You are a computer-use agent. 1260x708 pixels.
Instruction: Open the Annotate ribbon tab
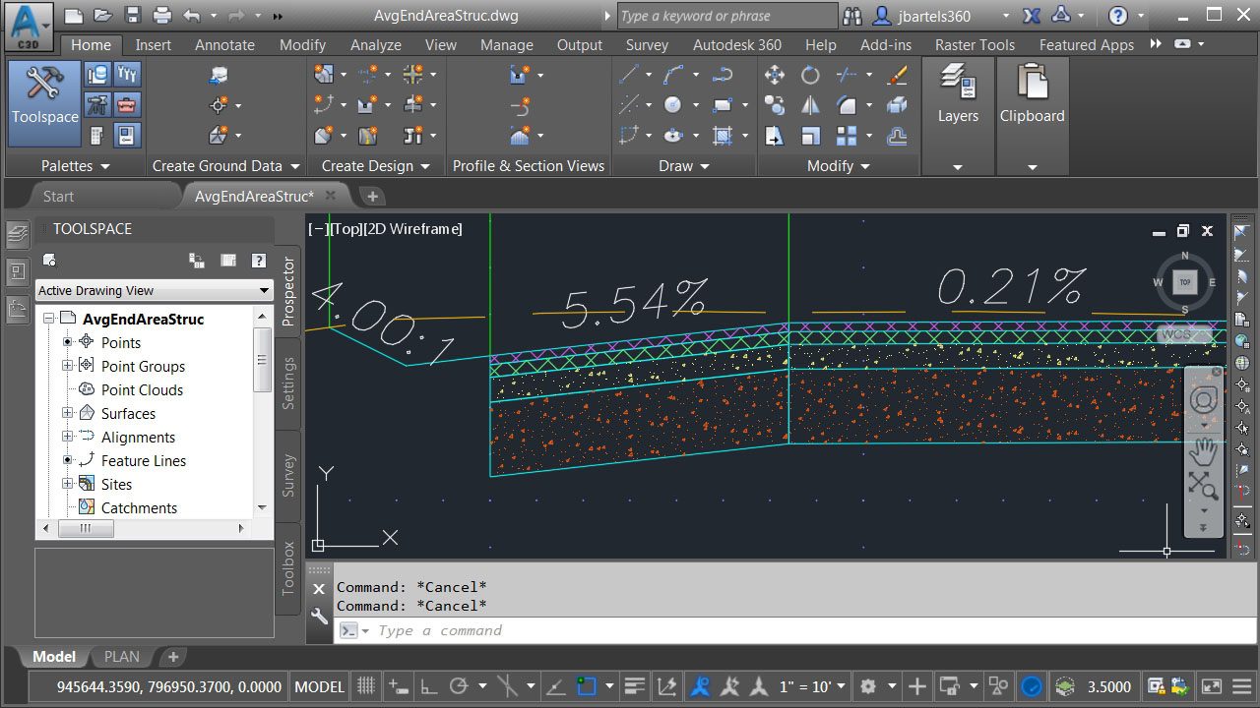pyautogui.click(x=224, y=45)
